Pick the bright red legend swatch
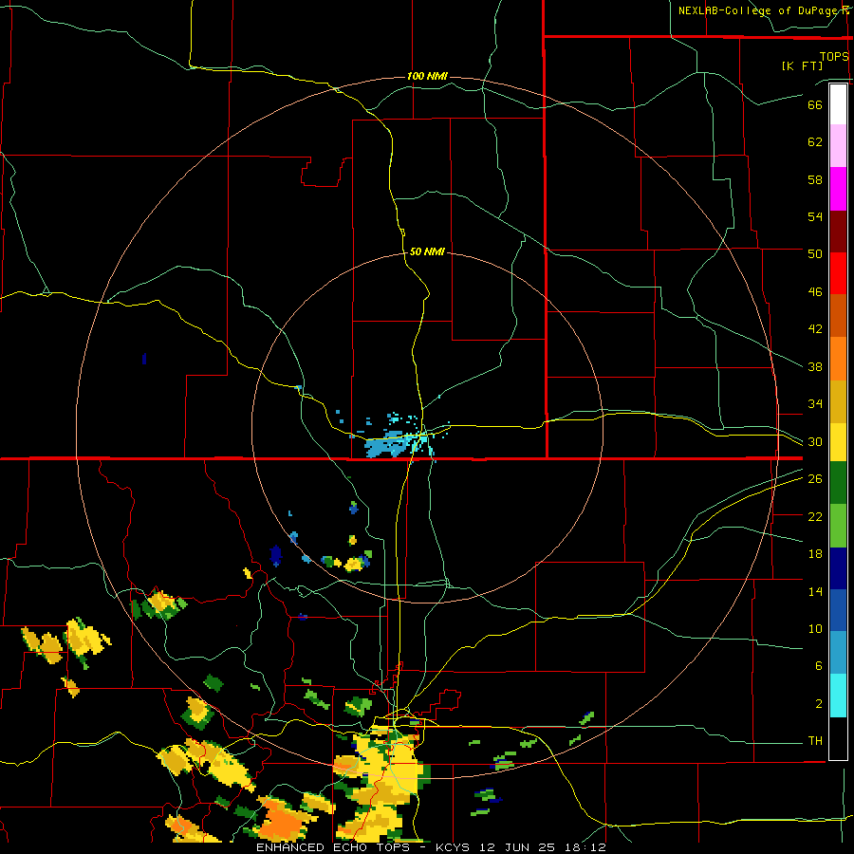The height and width of the screenshot is (854, 854). point(838,273)
